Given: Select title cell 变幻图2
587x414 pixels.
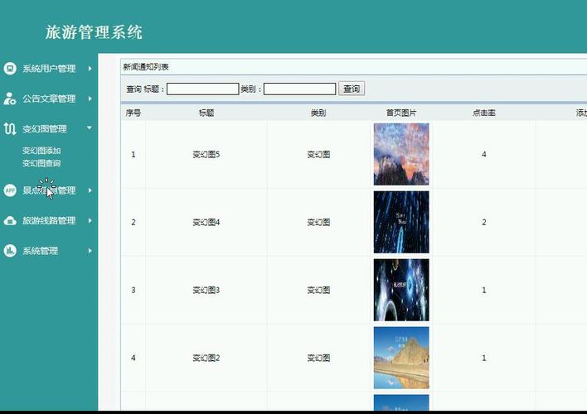Looking at the screenshot, I should [x=206, y=358].
